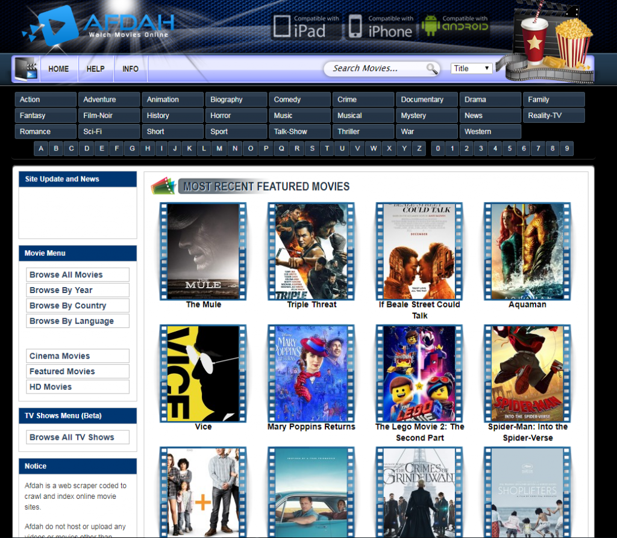617x538 pixels.
Task: Select the Talk-Show genre tab
Action: [x=300, y=132]
